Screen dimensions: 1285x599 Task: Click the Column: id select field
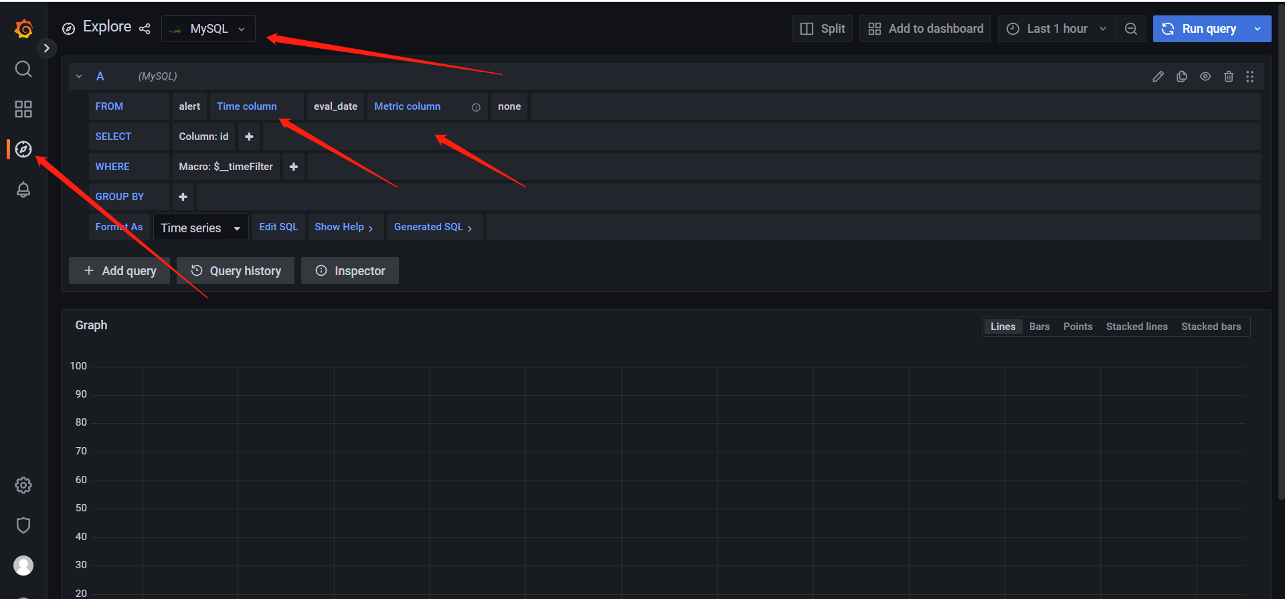click(x=203, y=137)
